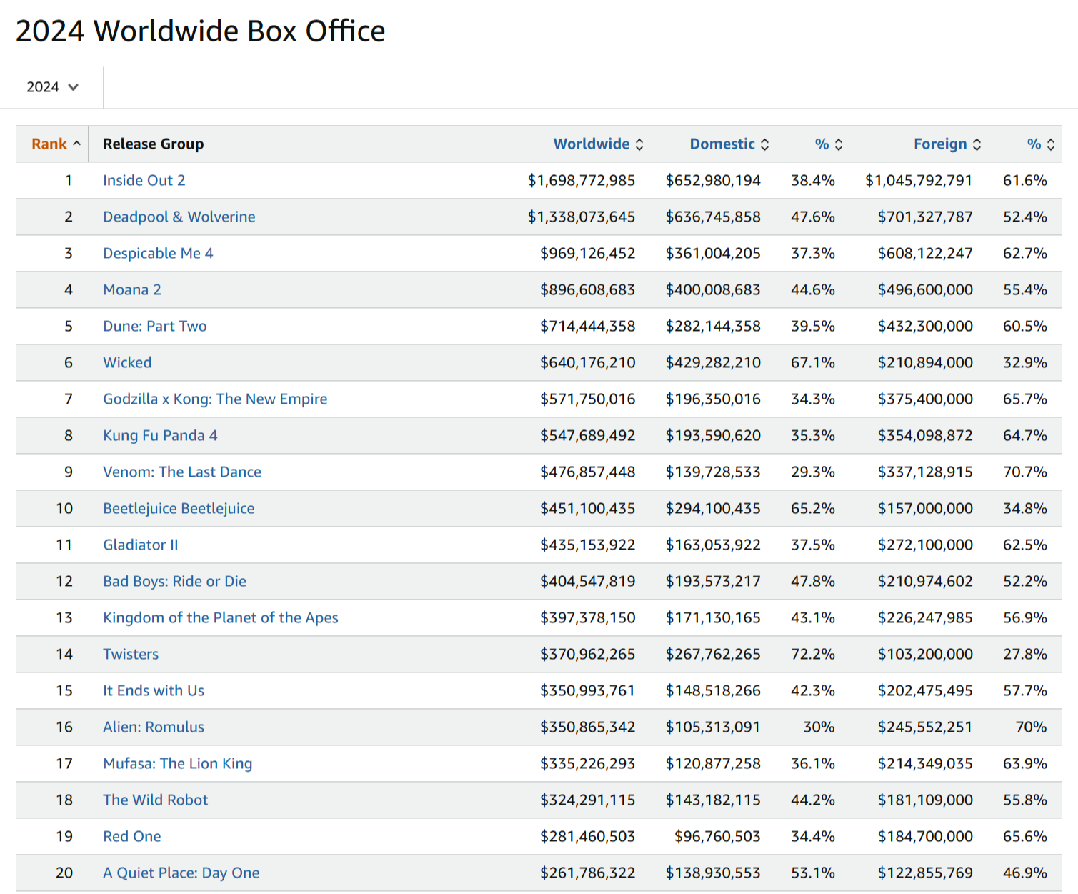Select domestic value $148,518,266
Image resolution: width=1078 pixels, height=894 pixels.
click(x=713, y=690)
